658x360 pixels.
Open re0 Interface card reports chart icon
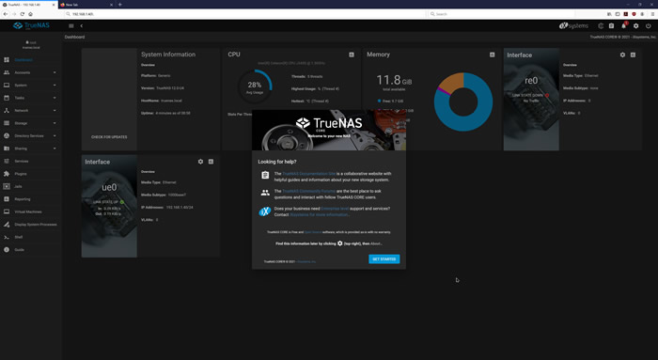click(x=633, y=55)
